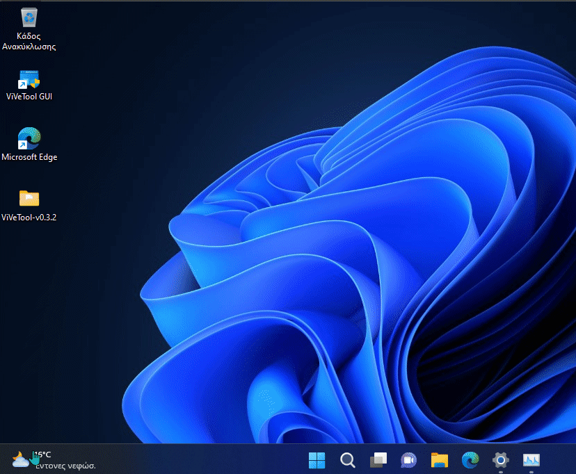
Task: Click the 'Microsoft Edge' desktop label text
Action: 29,157
